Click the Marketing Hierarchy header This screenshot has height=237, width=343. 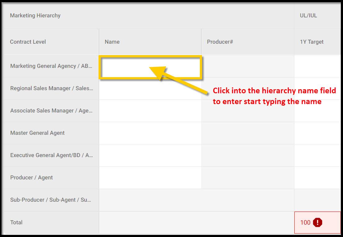tap(35, 15)
